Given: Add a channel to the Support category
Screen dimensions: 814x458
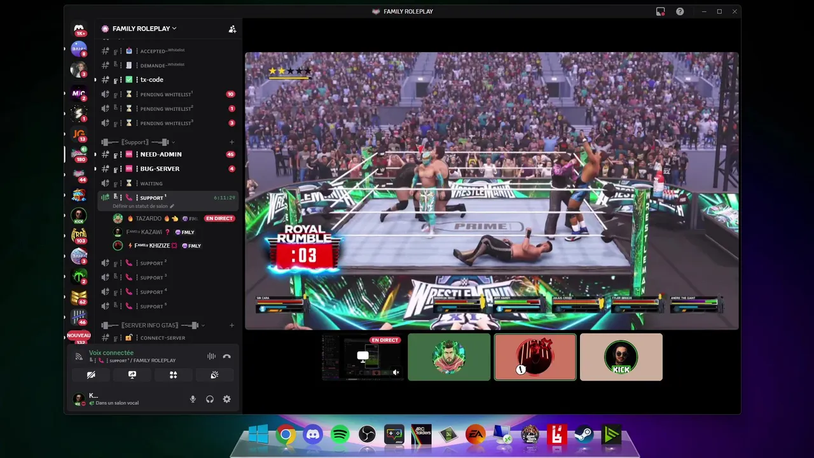Looking at the screenshot, I should coord(231,142).
